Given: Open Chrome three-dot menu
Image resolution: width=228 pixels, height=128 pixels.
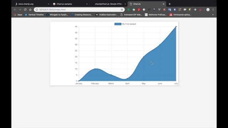Looking at the screenshot, I should (x=213, y=10).
